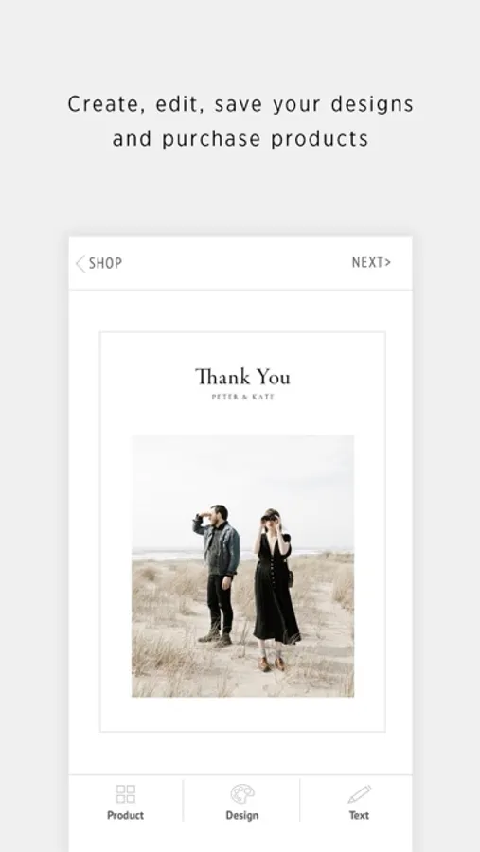Screen dimensions: 480x852
Task: Select the PETER & KATE subtitle text
Action: point(243,398)
